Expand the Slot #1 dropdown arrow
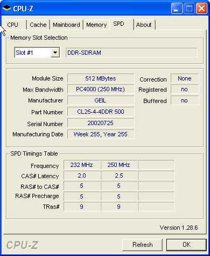 tap(55, 53)
